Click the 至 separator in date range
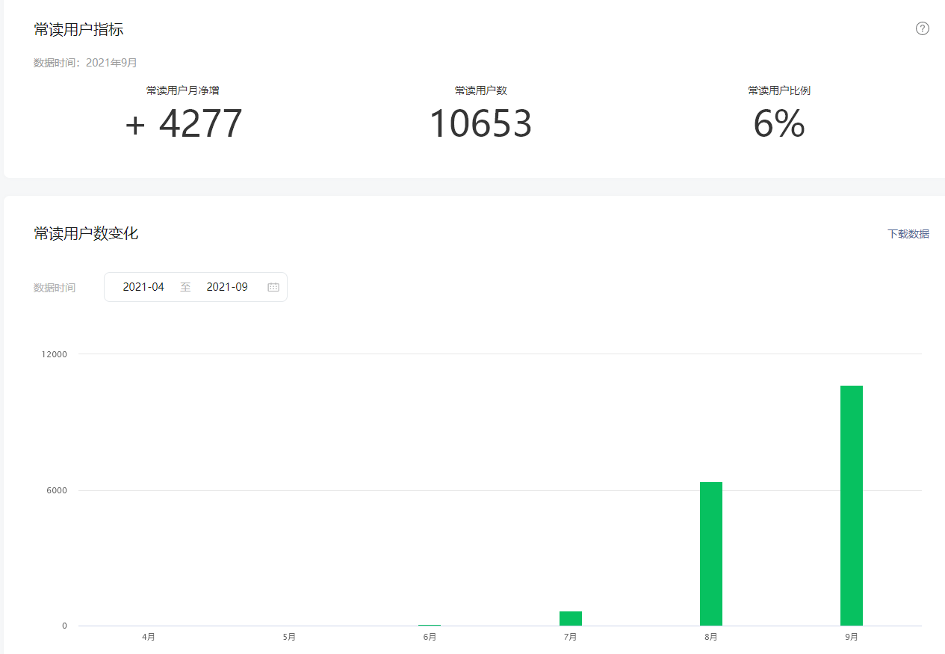Viewport: 945px width, 654px height. [x=185, y=287]
